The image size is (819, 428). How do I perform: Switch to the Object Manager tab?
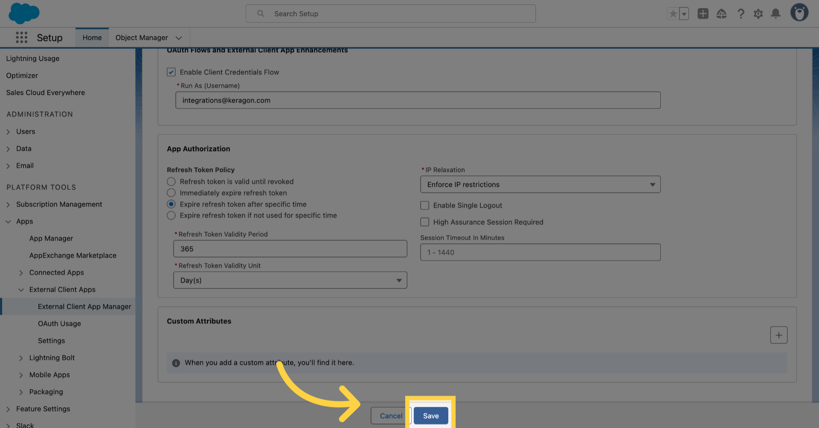tap(142, 37)
